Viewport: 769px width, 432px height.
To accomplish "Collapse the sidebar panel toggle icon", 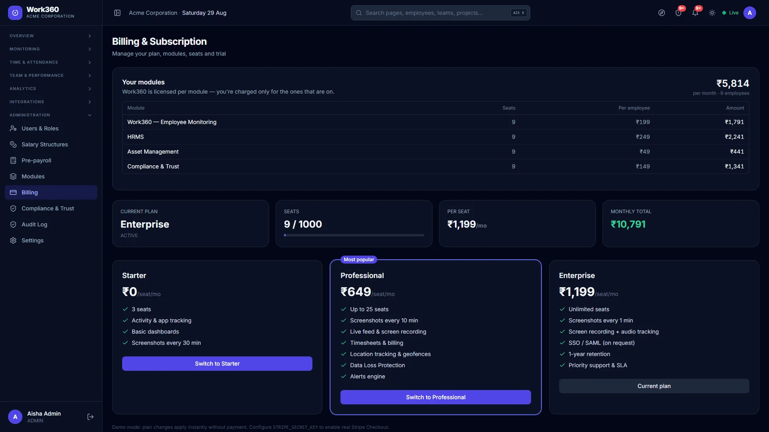I will (117, 13).
